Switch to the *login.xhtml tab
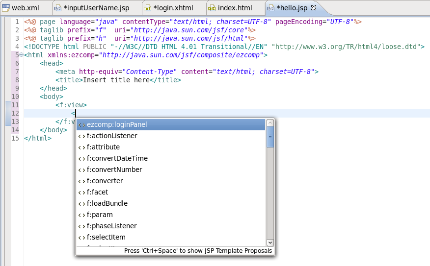The width and height of the screenshot is (430, 266). click(x=173, y=8)
